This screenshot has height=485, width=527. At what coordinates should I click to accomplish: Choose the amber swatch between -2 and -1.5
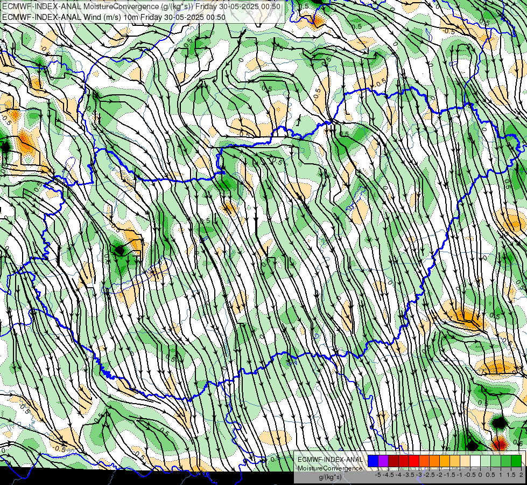(444, 461)
